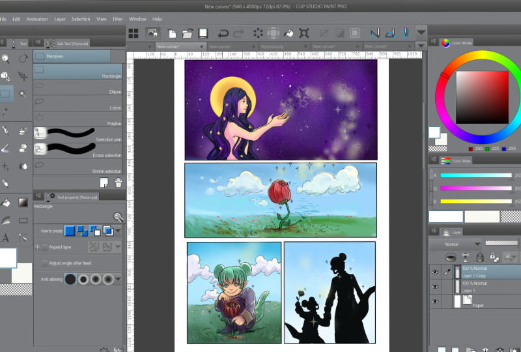Select the Text tool

[x=5, y=237]
